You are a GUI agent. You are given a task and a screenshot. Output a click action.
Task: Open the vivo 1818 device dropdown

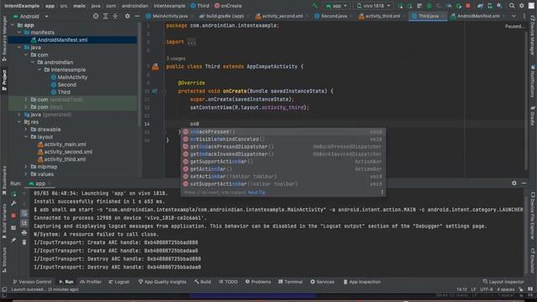(x=373, y=6)
